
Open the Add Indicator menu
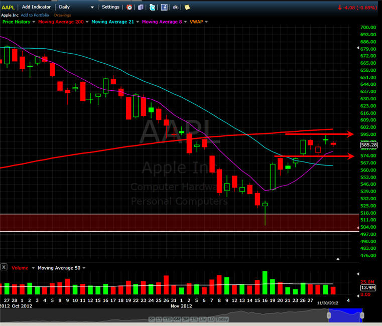[36, 7]
